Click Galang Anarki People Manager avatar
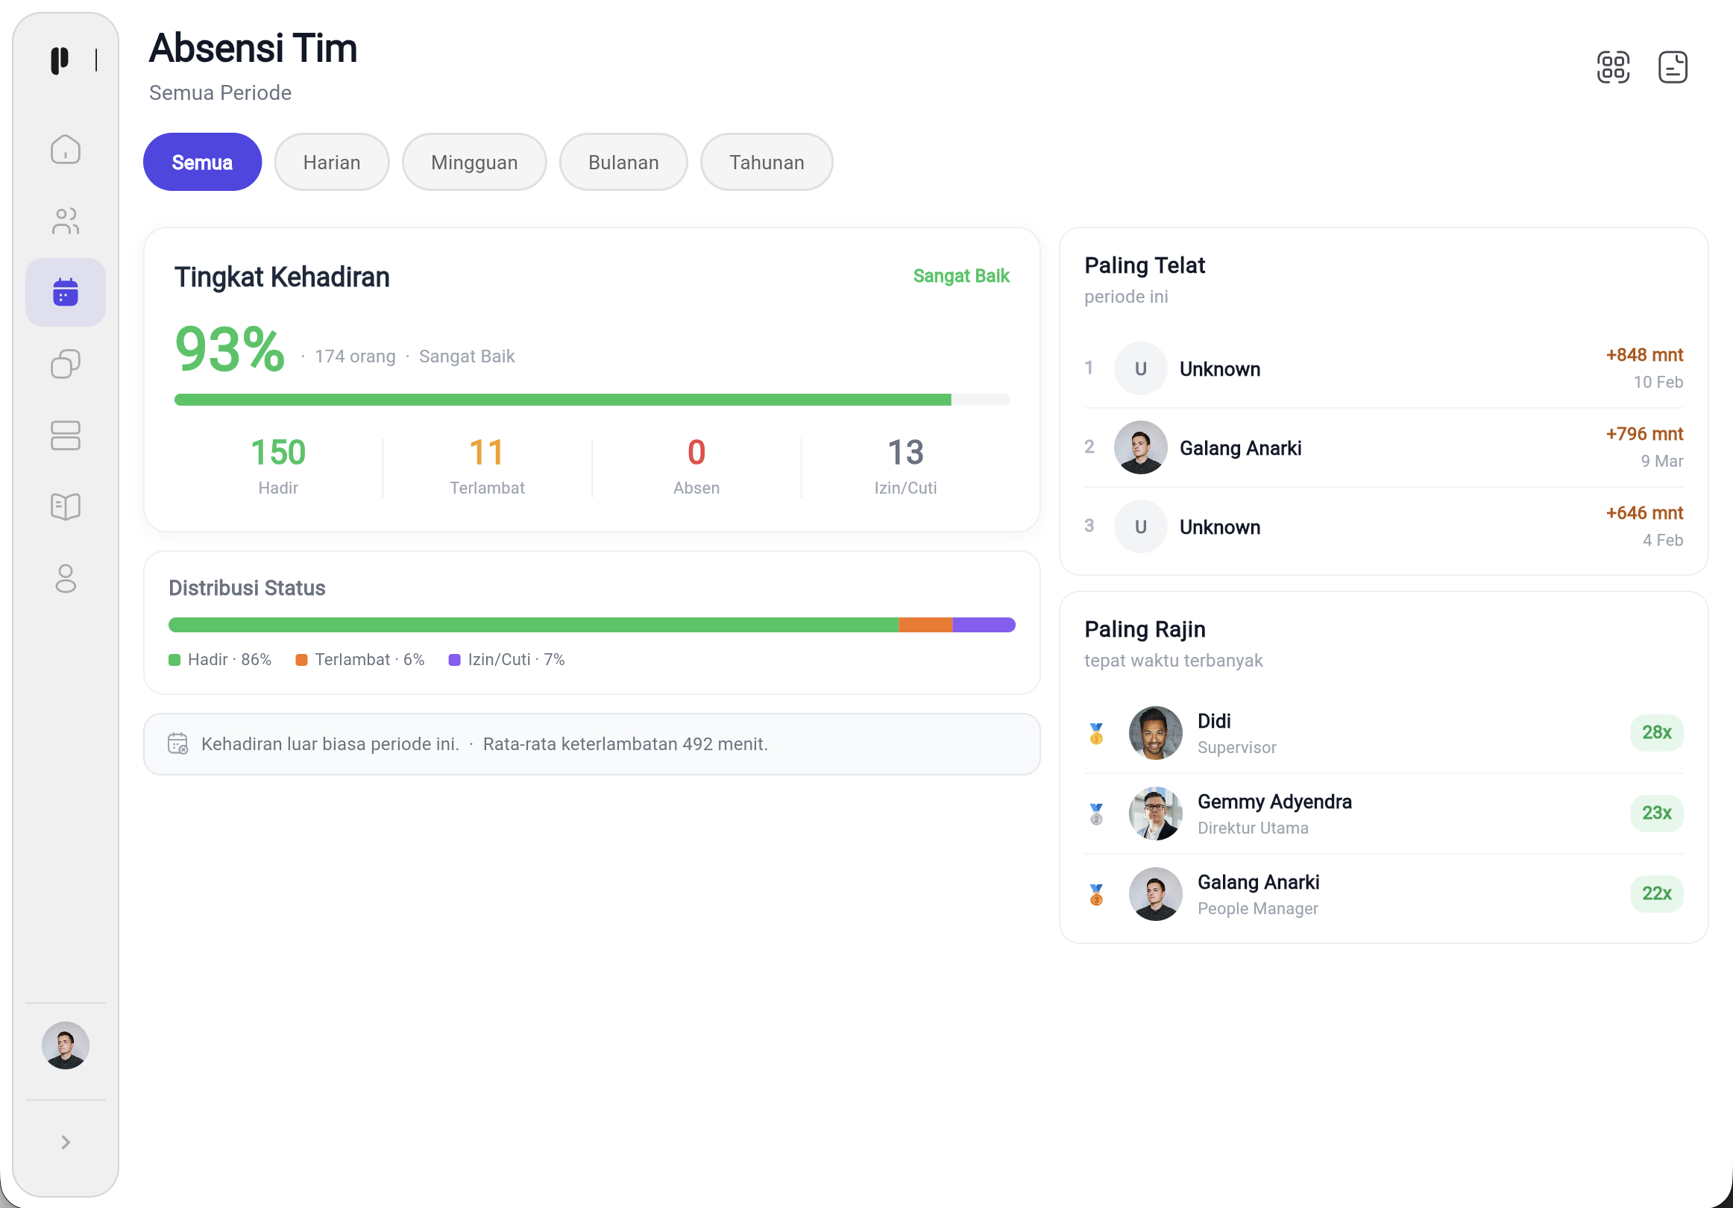 coord(1156,895)
